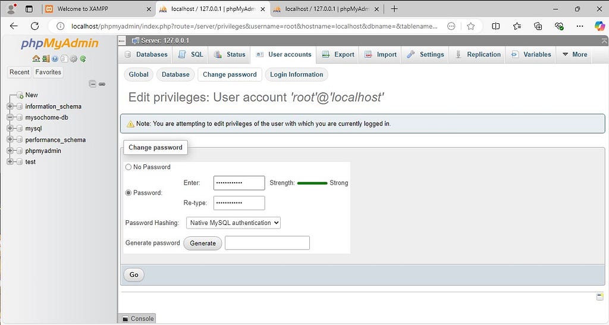
Task: Click the bookmark icon at bottom right
Action: click(599, 297)
